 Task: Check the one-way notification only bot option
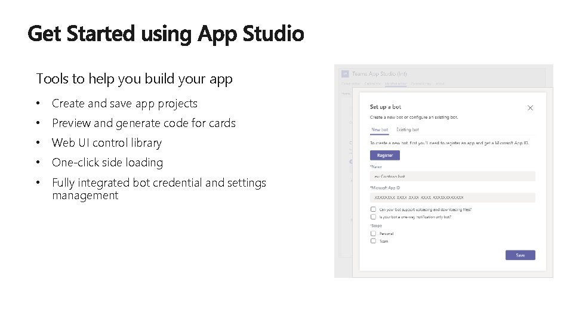[x=373, y=217]
